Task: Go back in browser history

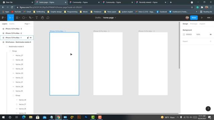Action: click(x=3, y=7)
